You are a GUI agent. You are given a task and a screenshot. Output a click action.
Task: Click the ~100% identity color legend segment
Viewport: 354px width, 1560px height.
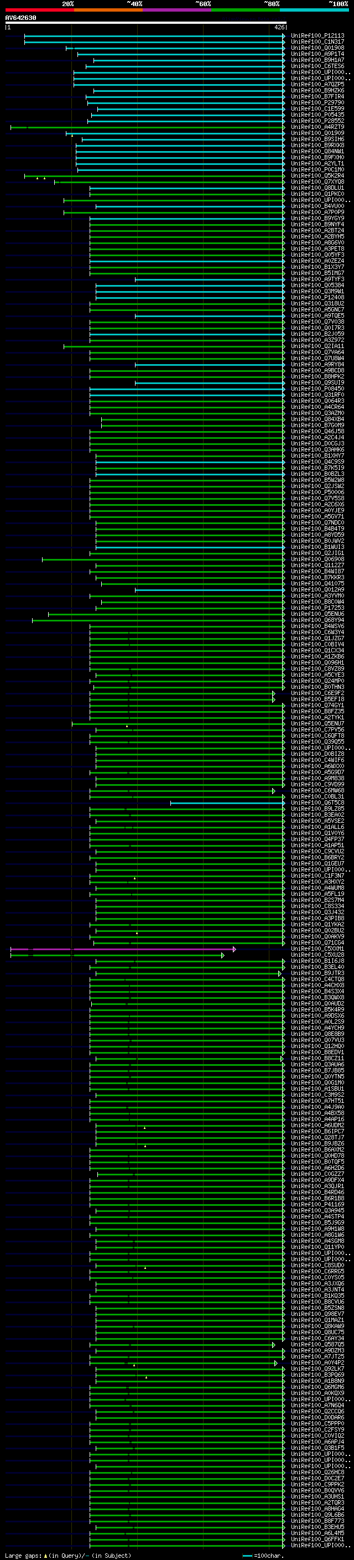(315, 10)
